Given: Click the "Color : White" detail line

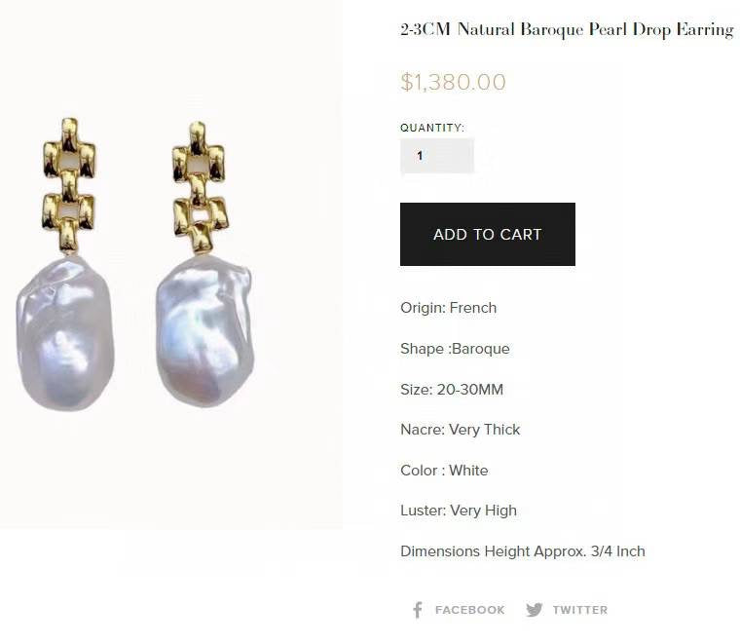Looking at the screenshot, I should click(x=444, y=471).
